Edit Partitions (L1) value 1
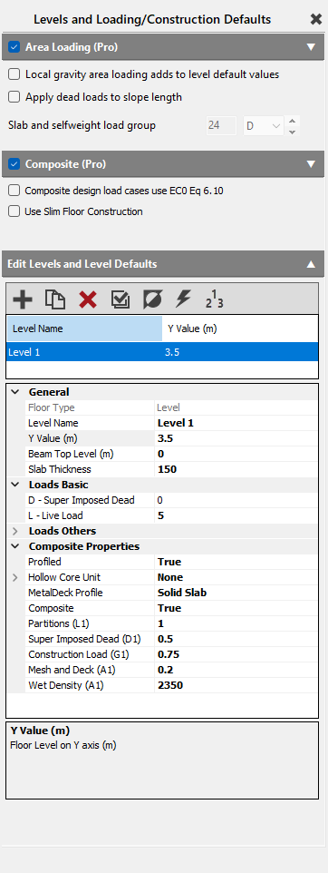 pyautogui.click(x=236, y=623)
